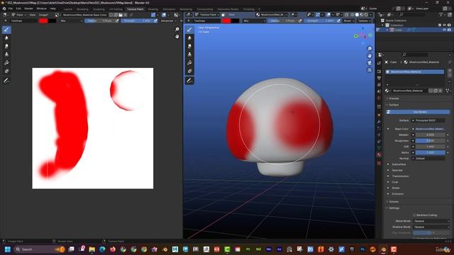Switch perspective/orthographic grid icon in viewport
454x255 pixels.
point(370,70)
